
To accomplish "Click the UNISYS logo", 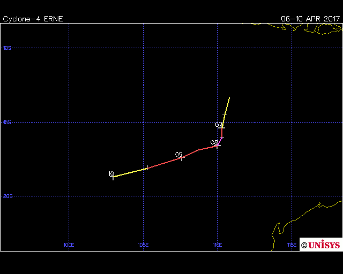I will tap(320, 245).
